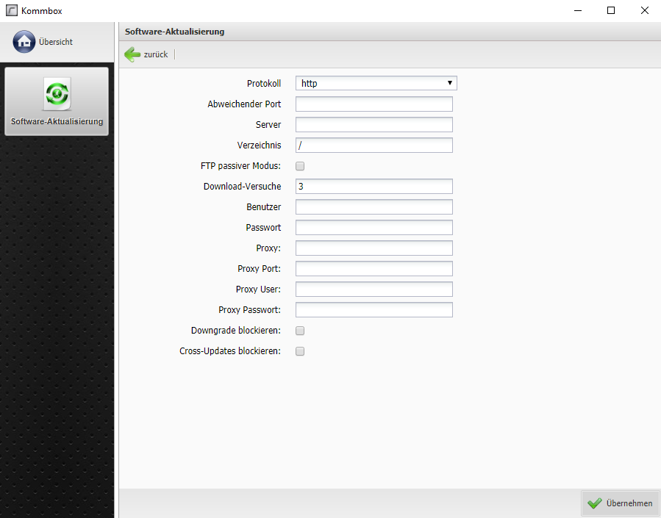Click the Kommbox app icon in title bar
Viewport: 661px width, 518px height.
point(11,10)
